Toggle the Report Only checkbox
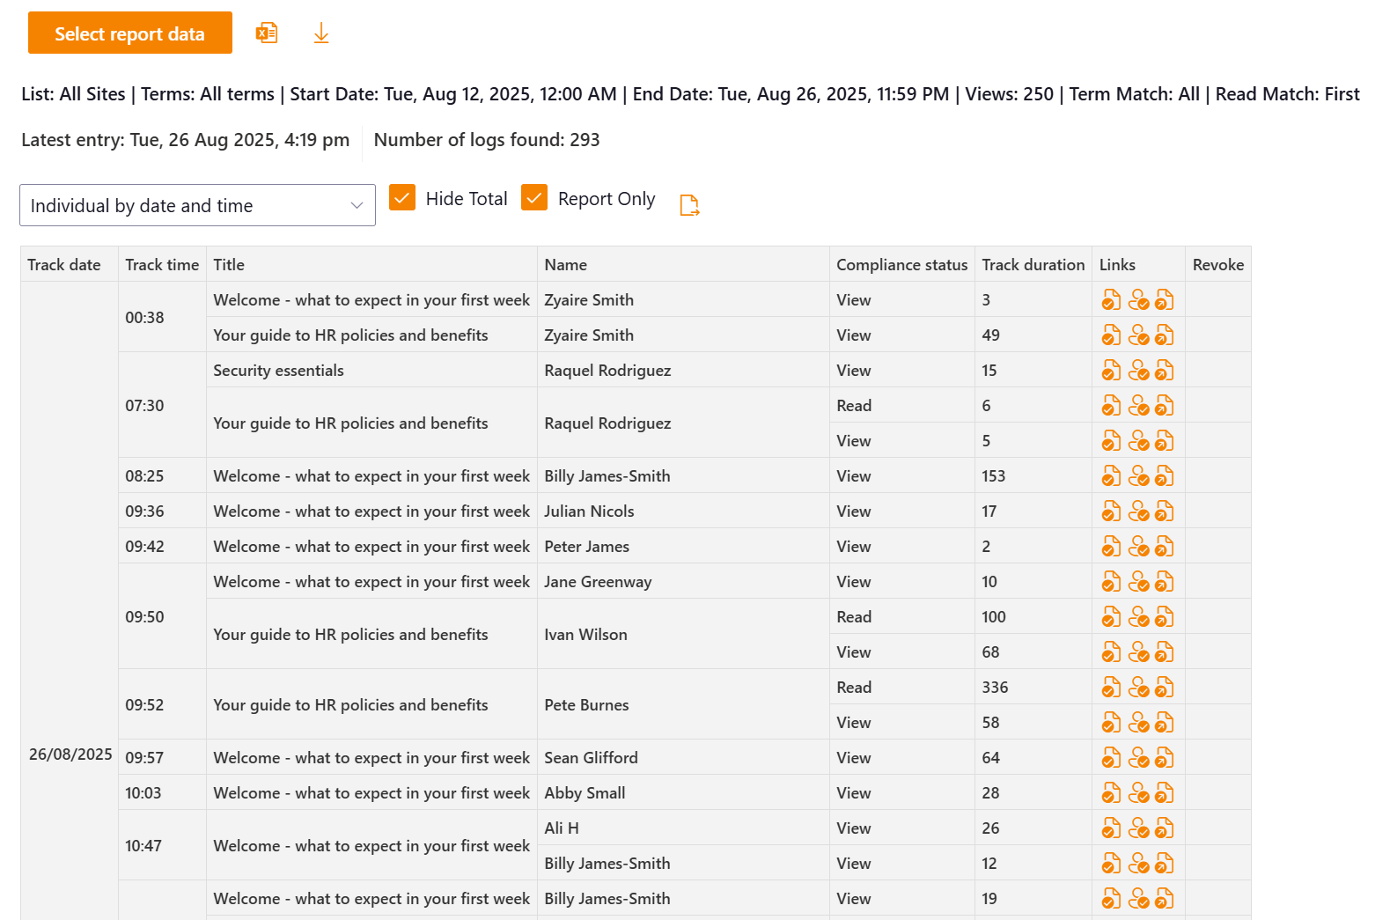The width and height of the screenshot is (1390, 920). tap(534, 198)
